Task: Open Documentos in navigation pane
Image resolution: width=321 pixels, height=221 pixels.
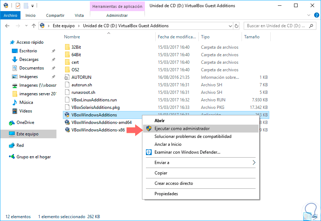Action: [x=32, y=68]
